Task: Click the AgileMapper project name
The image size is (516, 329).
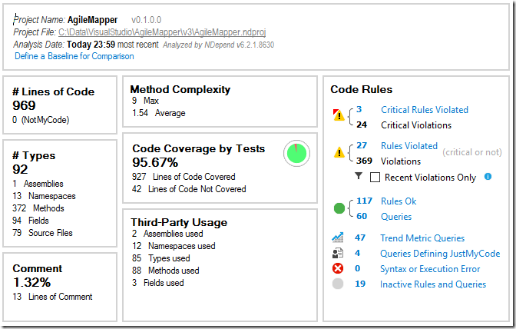Action: [x=92, y=20]
